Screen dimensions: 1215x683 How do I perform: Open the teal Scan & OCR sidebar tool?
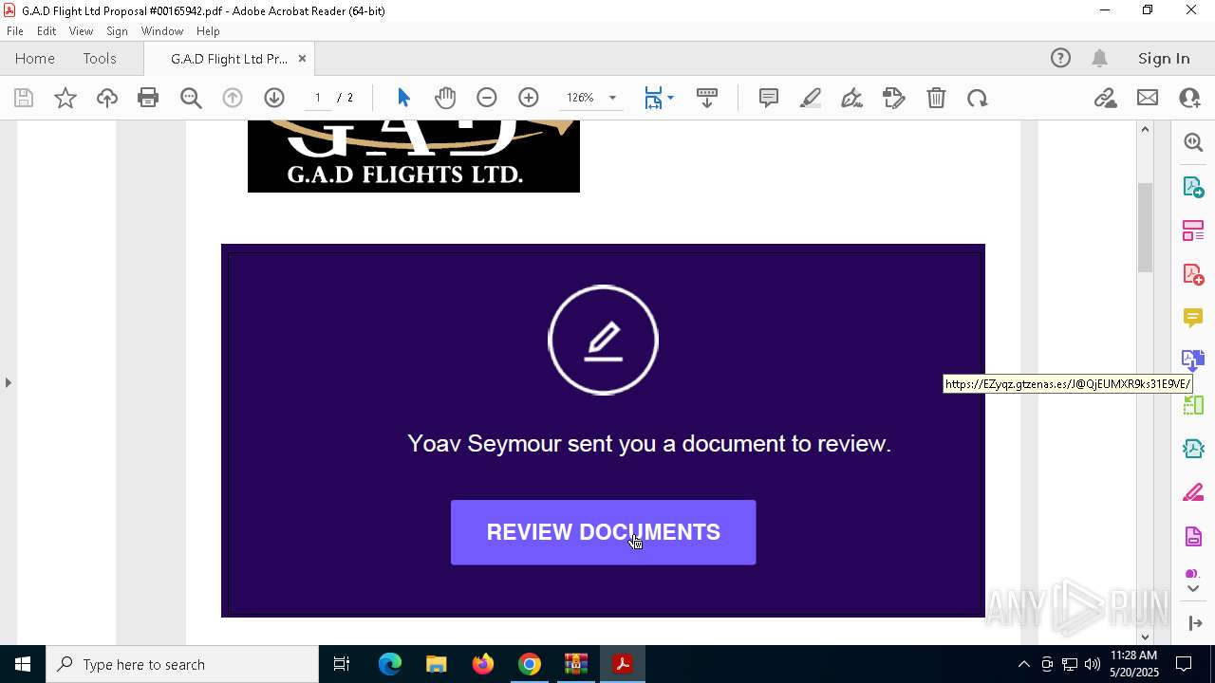(x=1193, y=449)
